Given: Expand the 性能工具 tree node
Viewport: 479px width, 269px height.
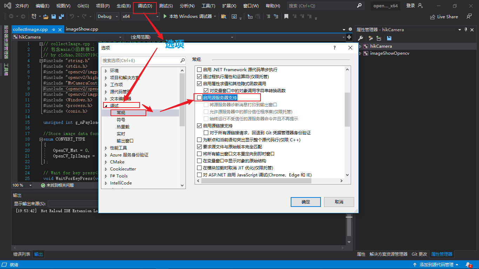Looking at the screenshot, I should (x=106, y=148).
